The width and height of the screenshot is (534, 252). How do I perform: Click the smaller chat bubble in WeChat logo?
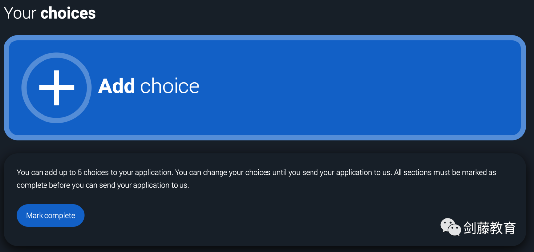[x=455, y=230]
